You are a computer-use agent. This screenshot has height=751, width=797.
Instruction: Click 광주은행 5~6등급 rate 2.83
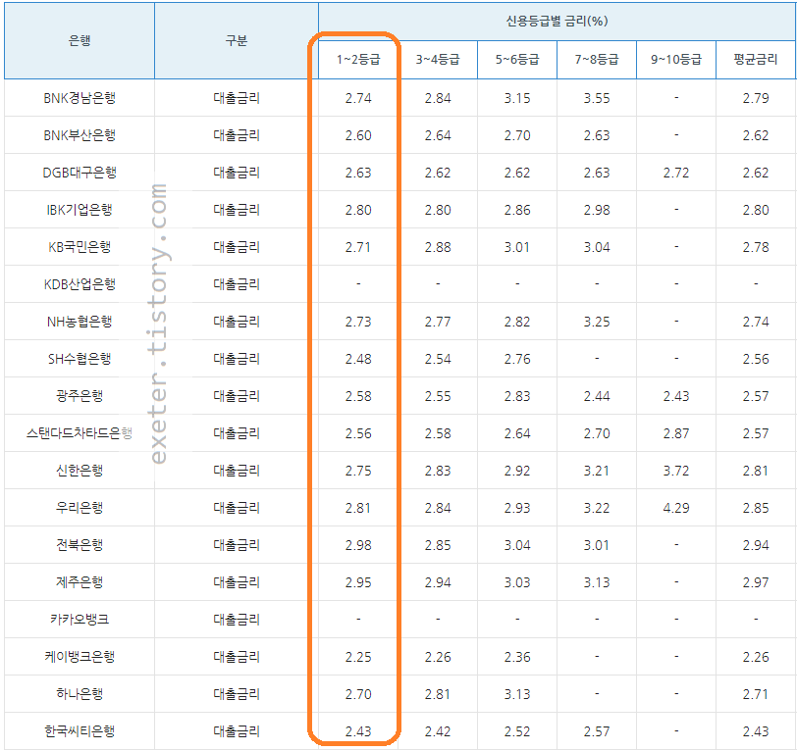tap(517, 396)
